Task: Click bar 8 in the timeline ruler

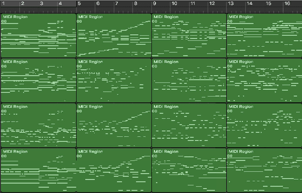Action: 135,4
